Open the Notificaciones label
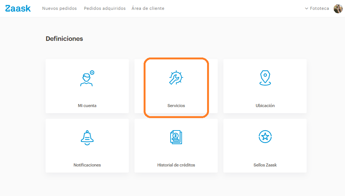Screen dimensions: 345x196 click(87, 165)
